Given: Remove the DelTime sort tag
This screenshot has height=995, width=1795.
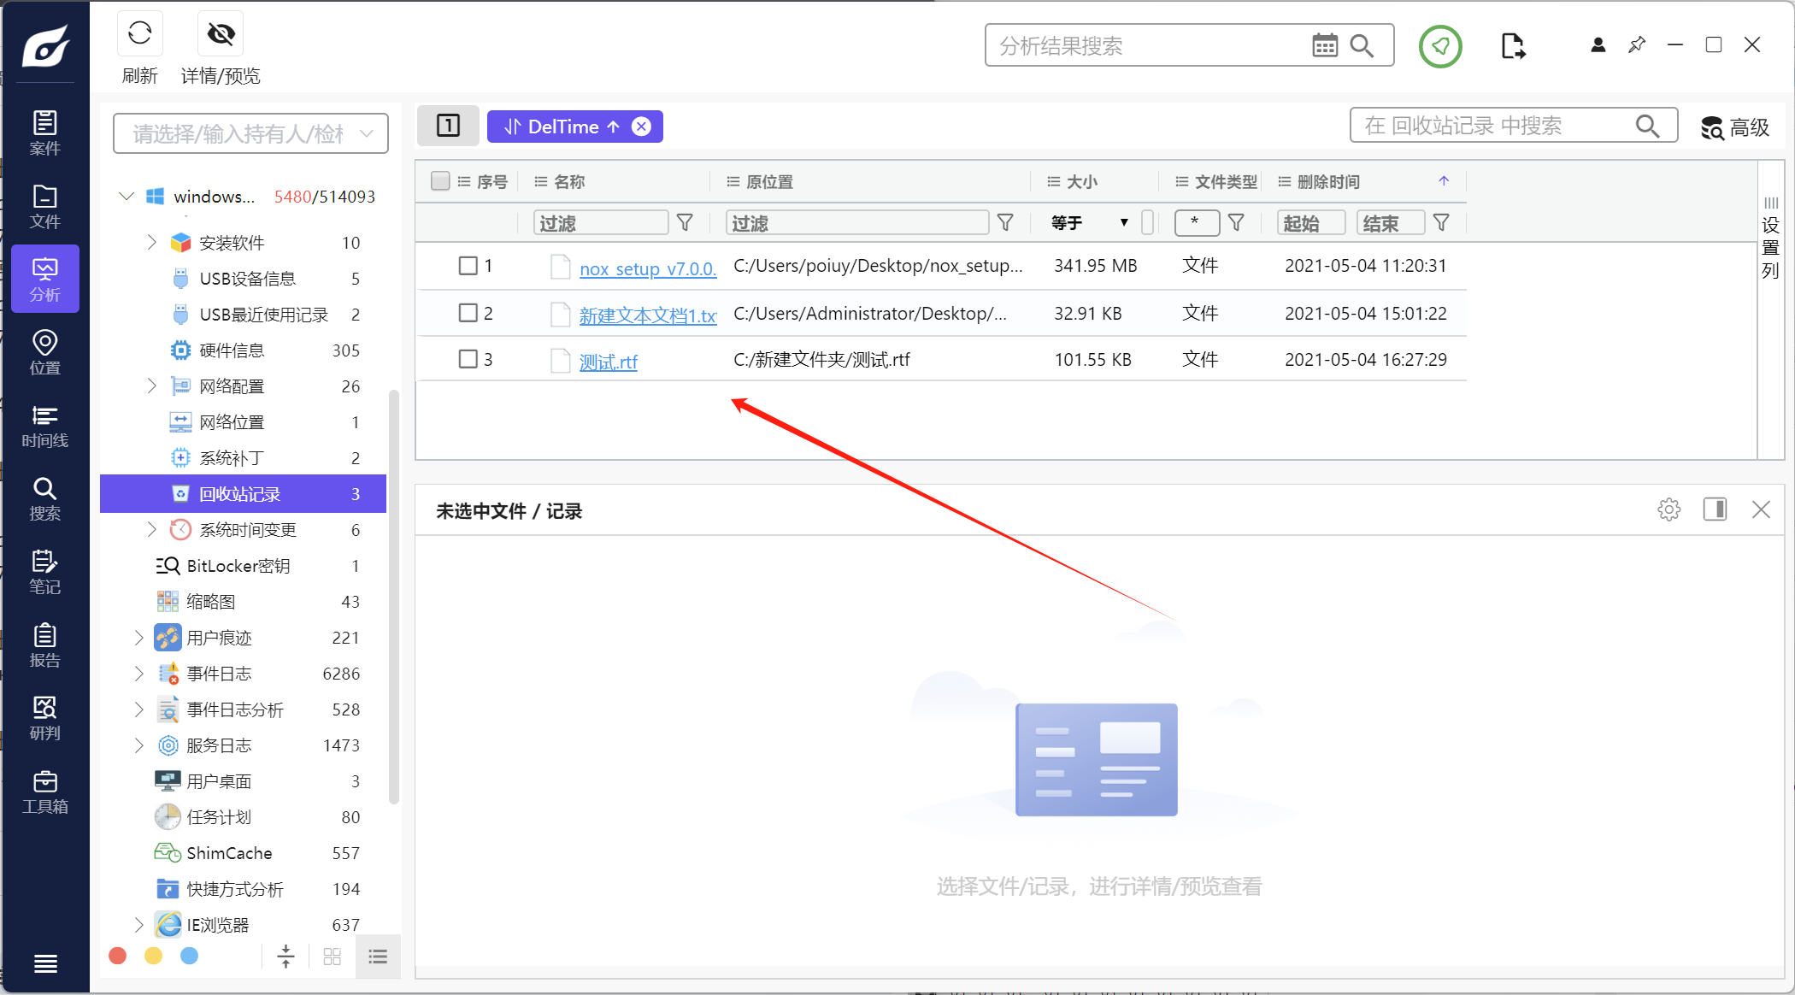Looking at the screenshot, I should pyautogui.click(x=641, y=127).
